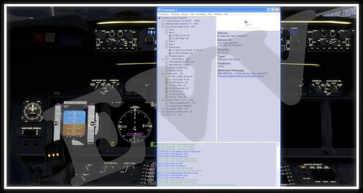Click green status icon of LV-GBC Covac
363x193 pixels.
(170, 36)
